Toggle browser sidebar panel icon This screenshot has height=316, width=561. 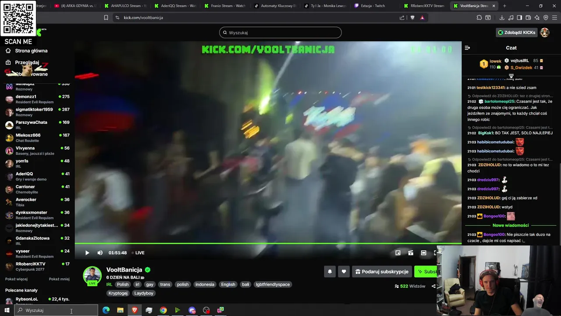click(519, 18)
